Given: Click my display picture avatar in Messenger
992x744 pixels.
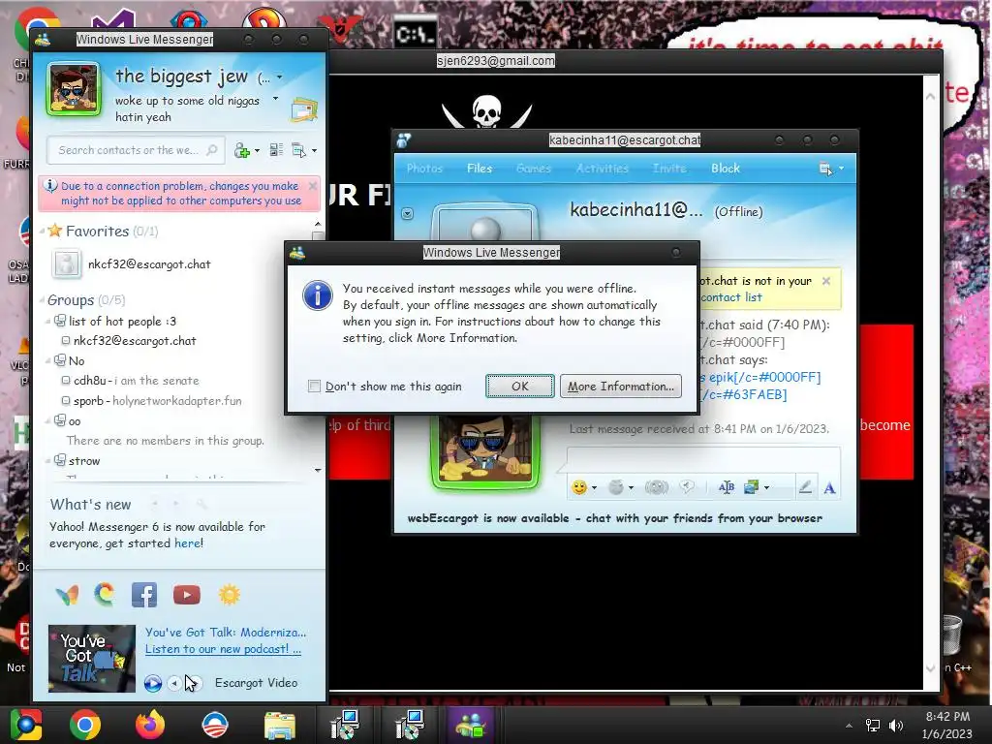Looking at the screenshot, I should [74, 89].
